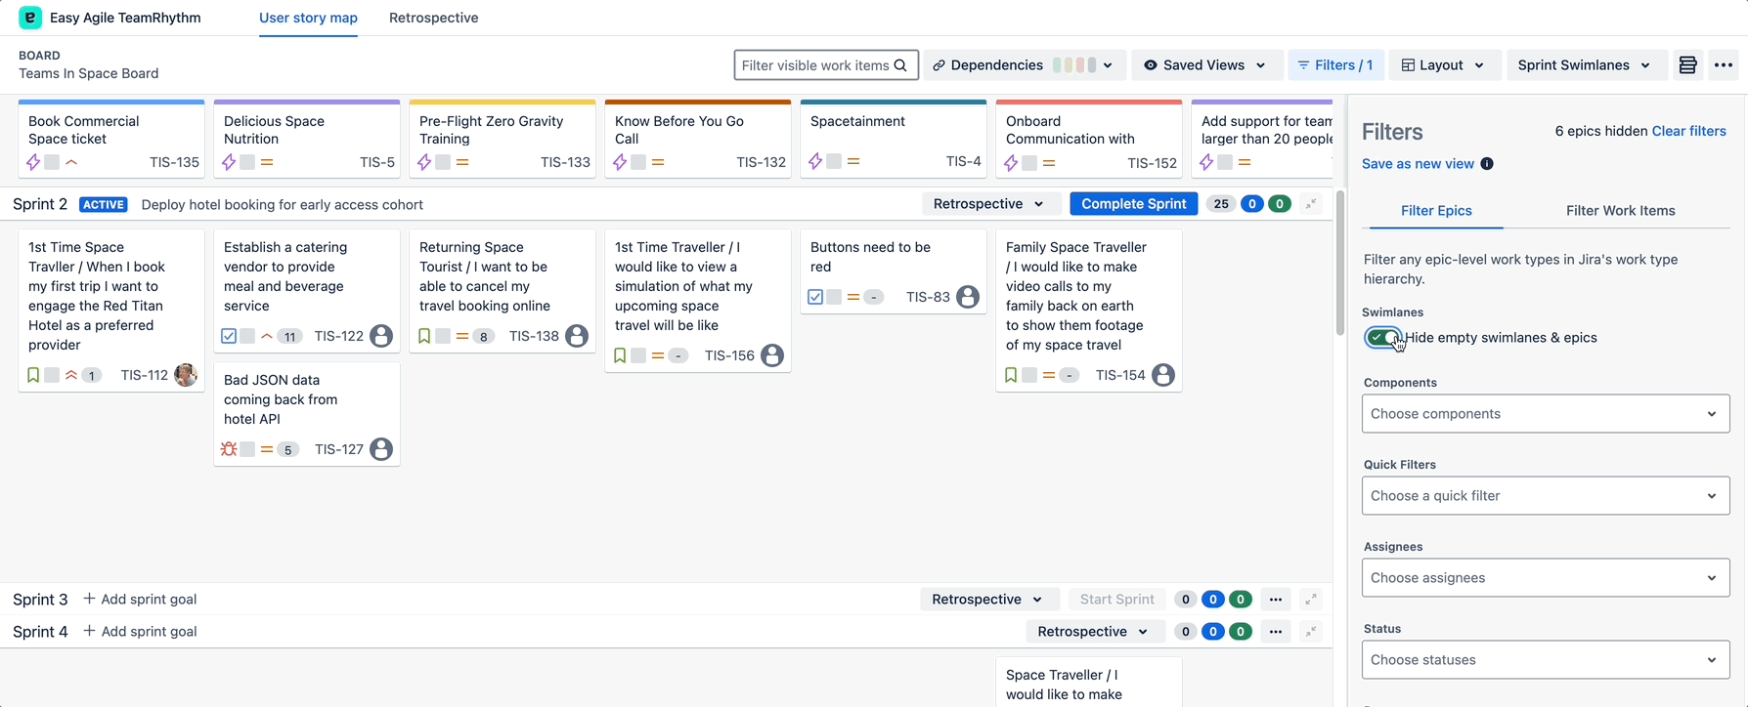Click the info icon beside Save as new view
The width and height of the screenshot is (1748, 707).
click(x=1487, y=164)
